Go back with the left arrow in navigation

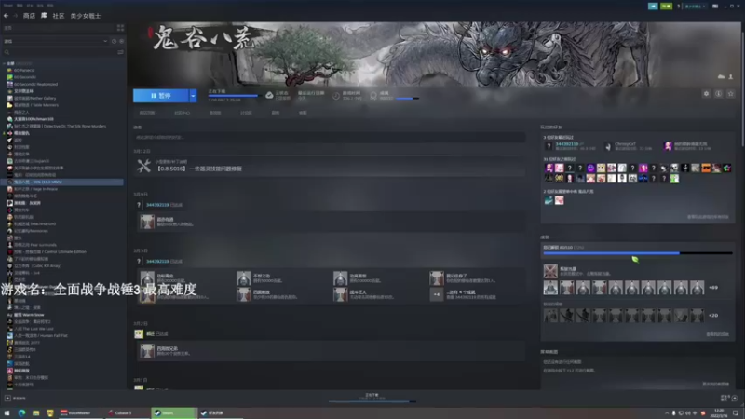6,16
